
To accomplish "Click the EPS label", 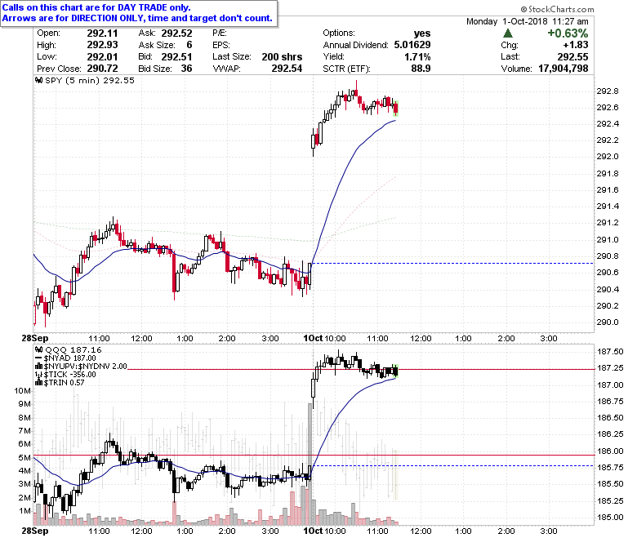I will 221,45.
